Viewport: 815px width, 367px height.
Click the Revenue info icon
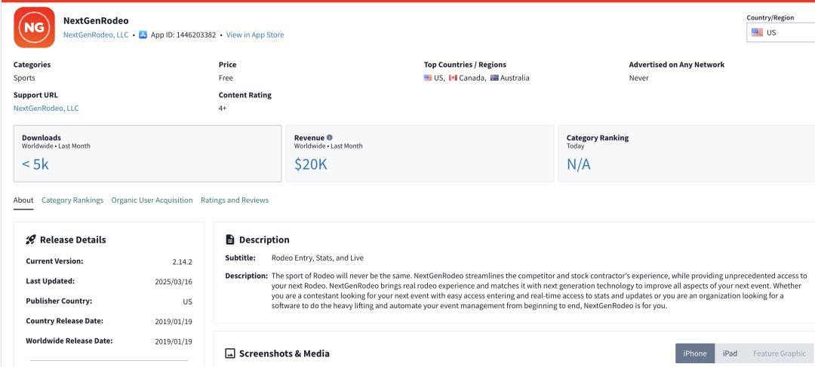pyautogui.click(x=330, y=138)
